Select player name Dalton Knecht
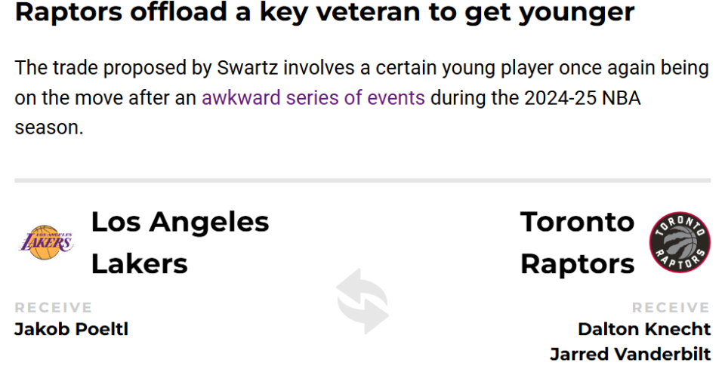The height and width of the screenshot is (372, 725). tap(644, 330)
